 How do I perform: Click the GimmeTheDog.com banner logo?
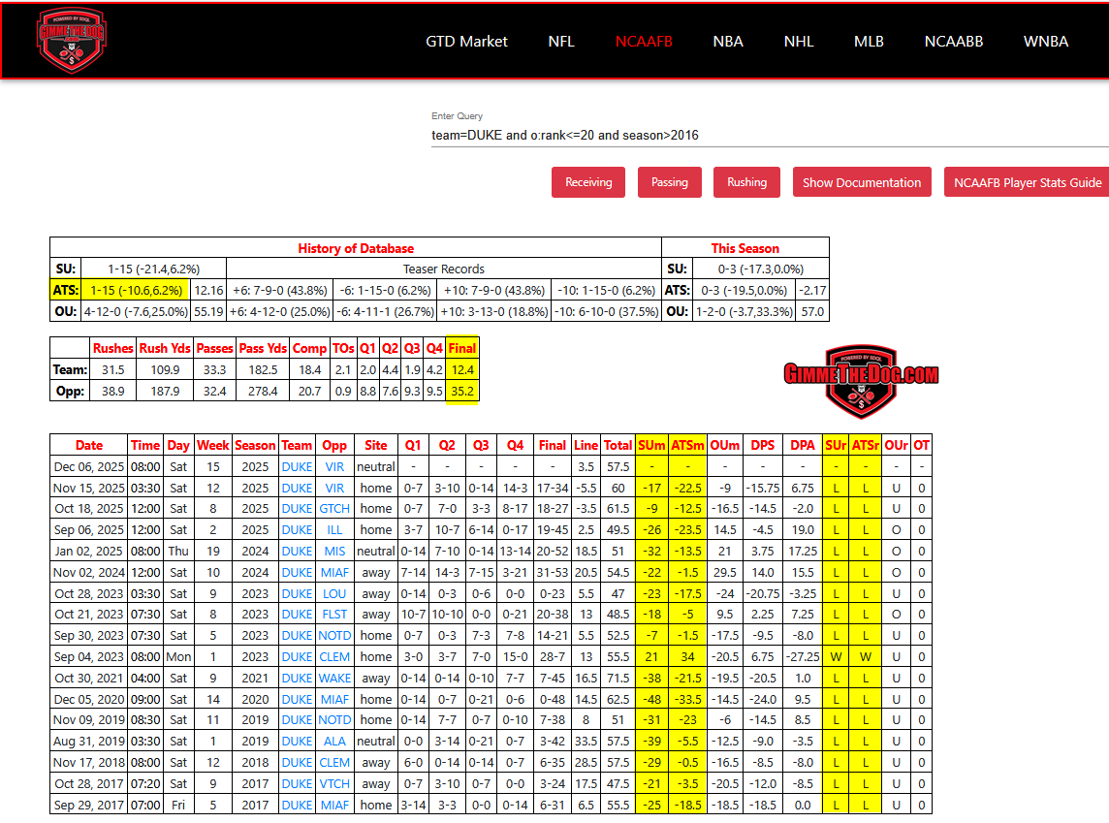click(861, 381)
